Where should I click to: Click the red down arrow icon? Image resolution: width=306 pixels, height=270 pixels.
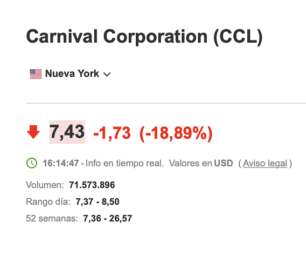[x=33, y=132]
